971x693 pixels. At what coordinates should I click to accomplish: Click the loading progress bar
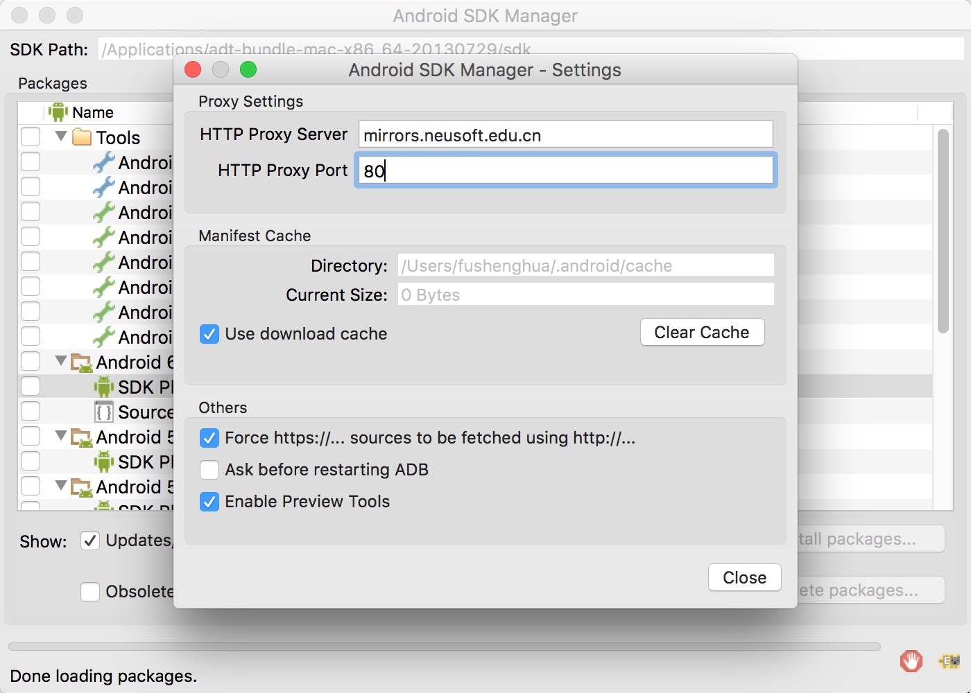(444, 647)
